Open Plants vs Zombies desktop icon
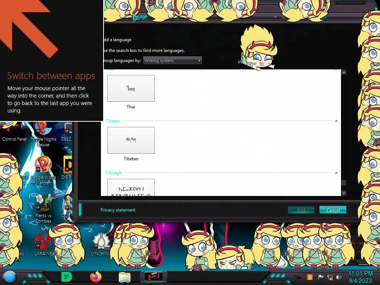Viewport: 380px width, 285px height. [43, 209]
